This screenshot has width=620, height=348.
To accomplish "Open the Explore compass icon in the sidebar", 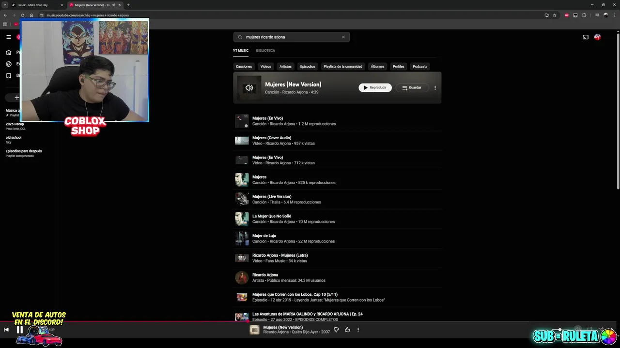I will point(8,64).
